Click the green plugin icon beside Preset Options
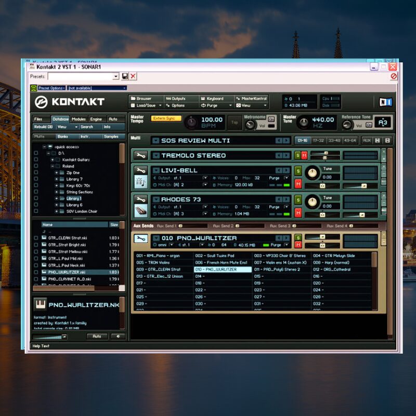 coord(33,88)
